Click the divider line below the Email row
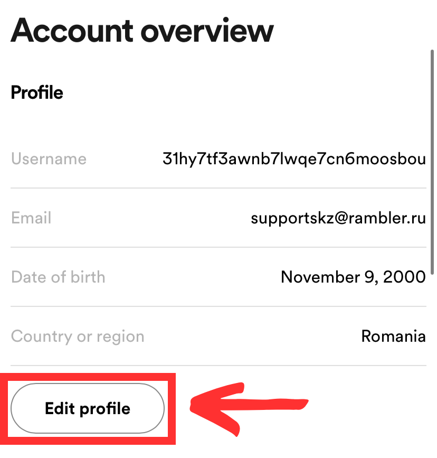 (x=218, y=247)
